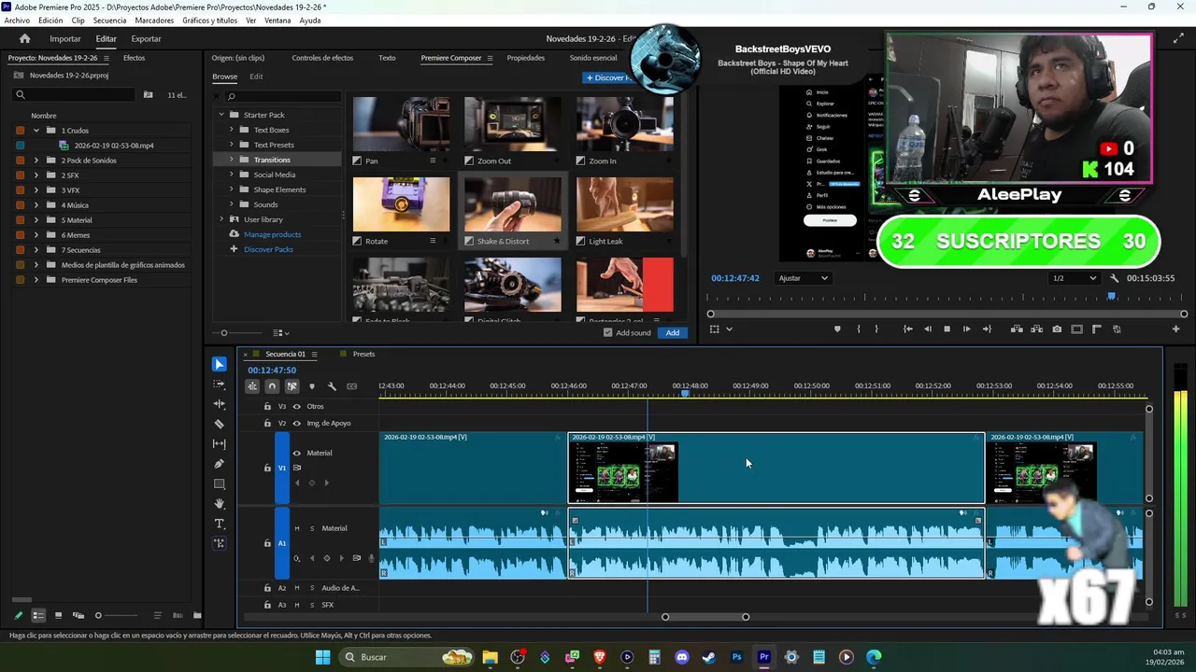Open the Ajustar zoom level dropdown
This screenshot has width=1196, height=672.
[x=804, y=278]
